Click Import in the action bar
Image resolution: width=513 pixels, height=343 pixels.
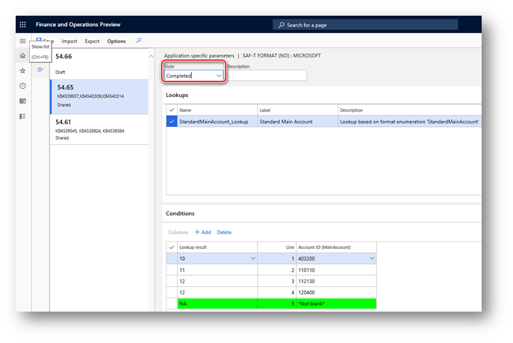click(x=69, y=41)
